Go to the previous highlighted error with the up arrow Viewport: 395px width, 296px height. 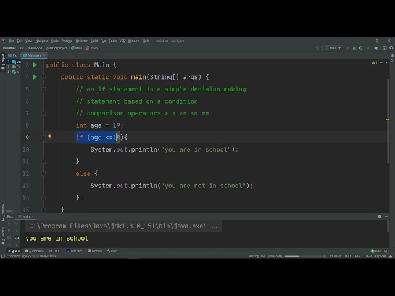pos(381,62)
